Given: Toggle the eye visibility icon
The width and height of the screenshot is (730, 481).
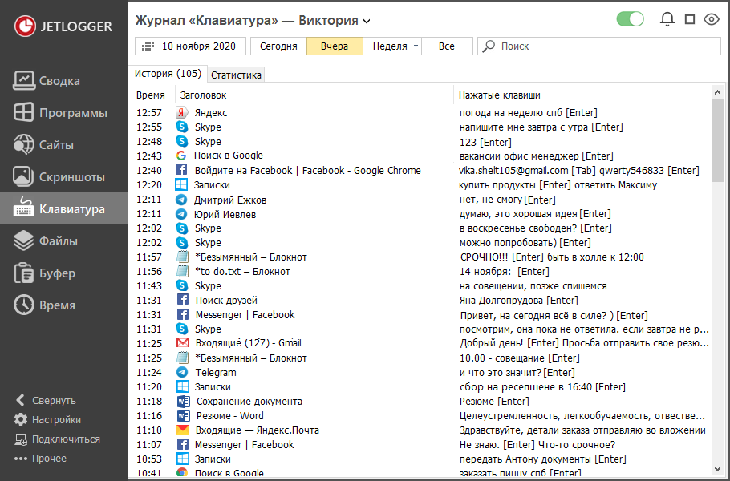Looking at the screenshot, I should pos(711,19).
